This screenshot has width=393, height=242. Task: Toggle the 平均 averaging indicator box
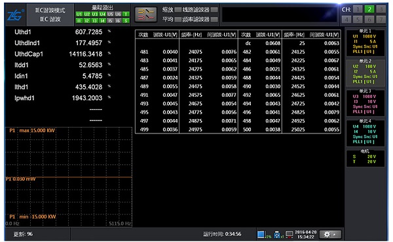(178, 19)
